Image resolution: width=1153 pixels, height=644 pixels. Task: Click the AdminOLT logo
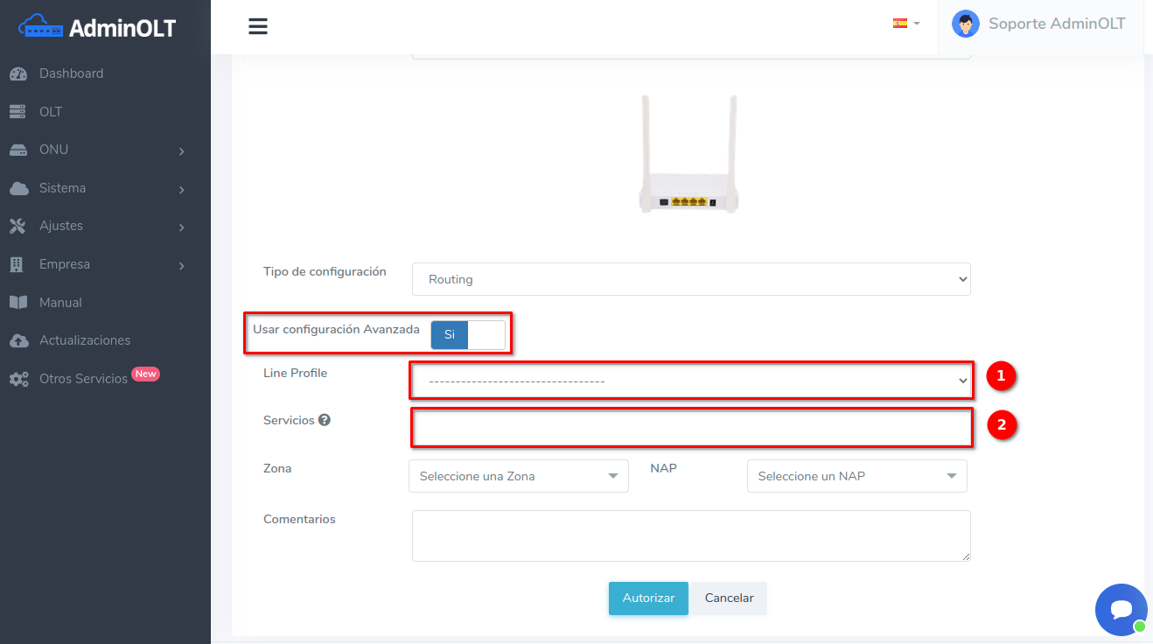(x=97, y=27)
